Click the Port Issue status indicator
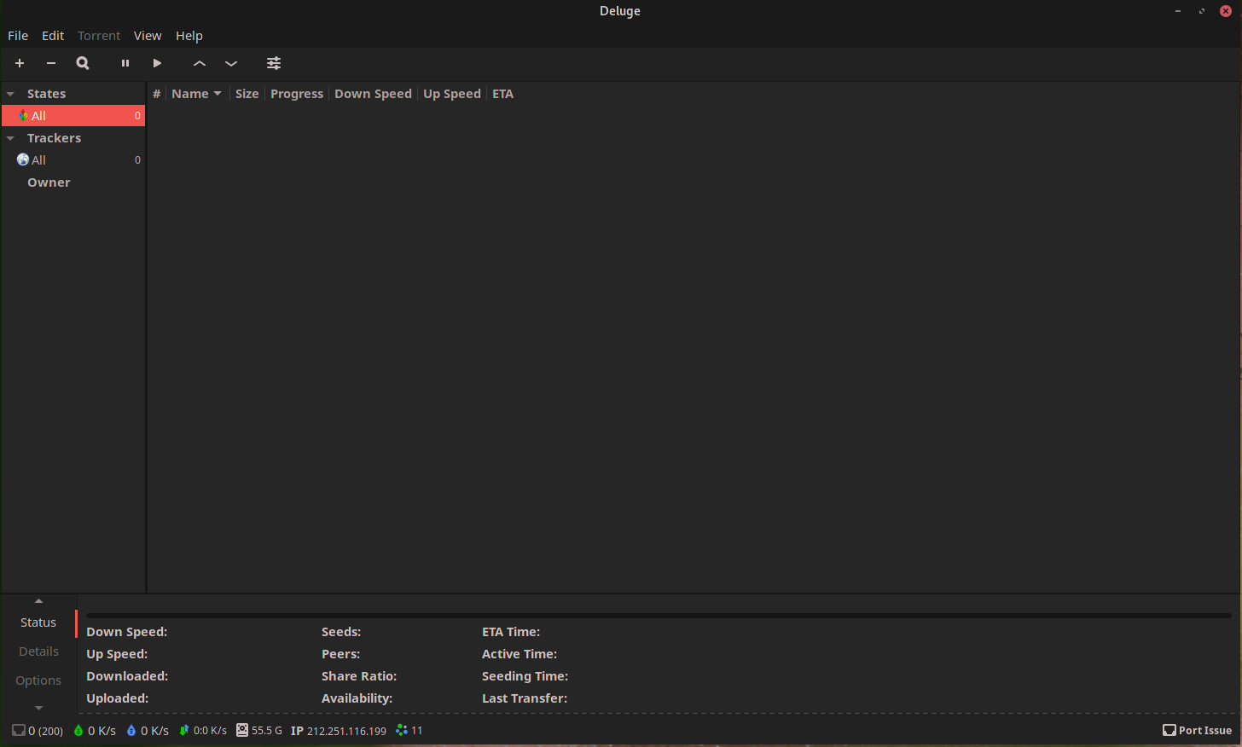This screenshot has height=747, width=1242. 1197,731
